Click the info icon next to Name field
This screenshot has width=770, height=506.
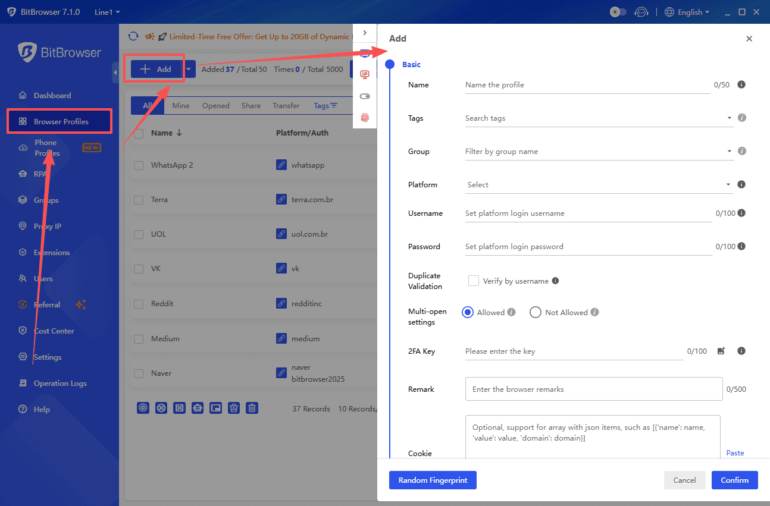pos(741,84)
